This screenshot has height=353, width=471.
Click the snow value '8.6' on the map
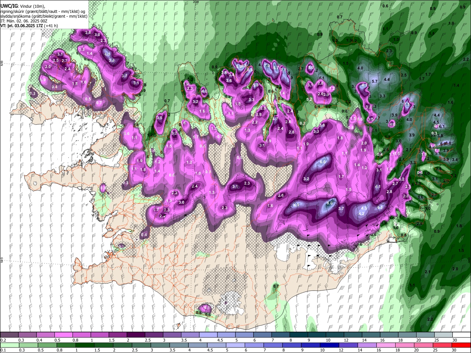coord(330,203)
